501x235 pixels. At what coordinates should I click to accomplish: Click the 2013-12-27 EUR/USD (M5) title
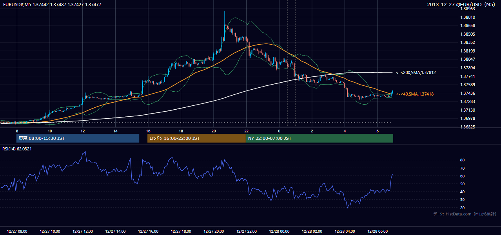(x=461, y=4)
